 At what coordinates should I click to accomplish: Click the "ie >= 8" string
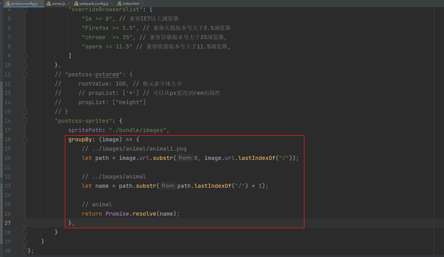pyautogui.click(x=97, y=19)
